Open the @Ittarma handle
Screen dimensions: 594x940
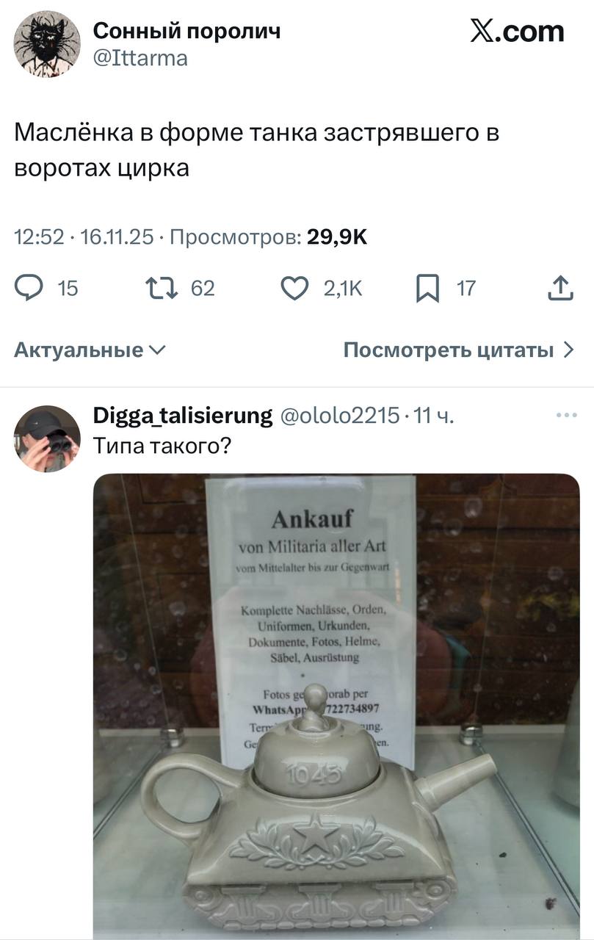pos(140,57)
